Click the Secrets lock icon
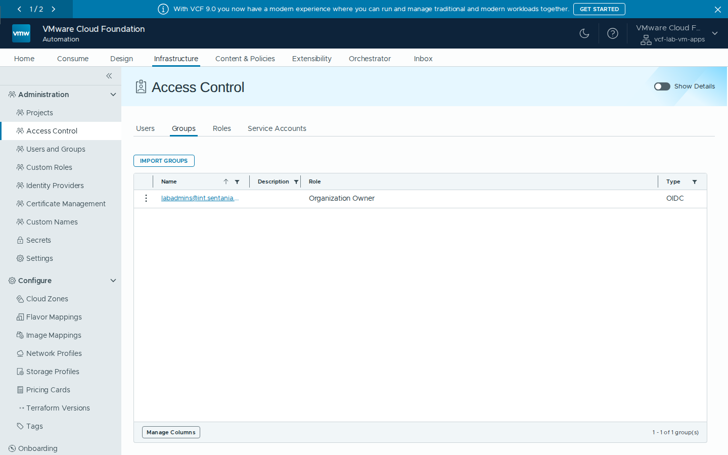728x455 pixels. click(20, 240)
